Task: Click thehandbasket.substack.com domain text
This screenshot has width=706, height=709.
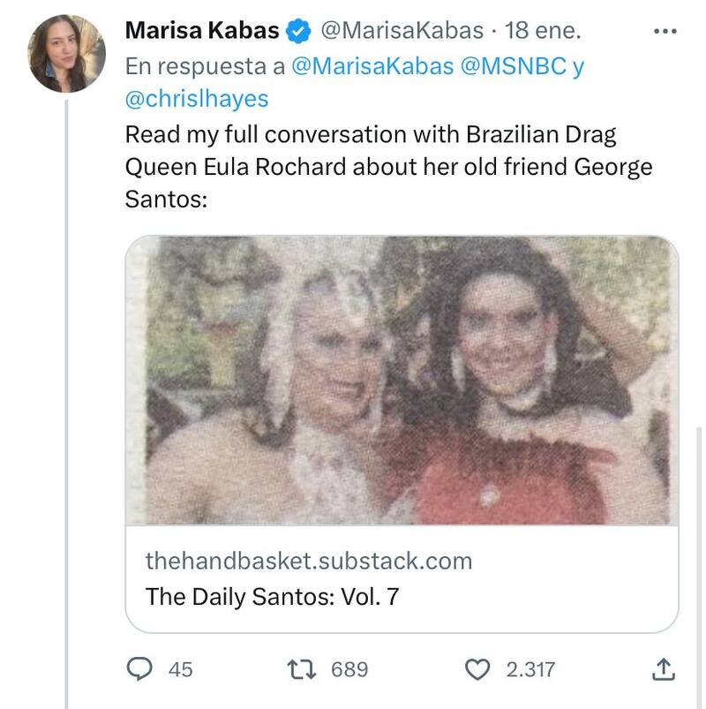Action: (x=308, y=561)
